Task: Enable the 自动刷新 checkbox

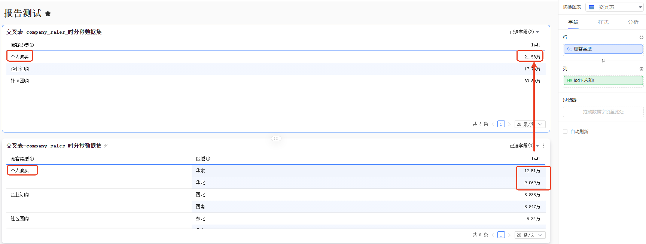Action: tap(565, 131)
